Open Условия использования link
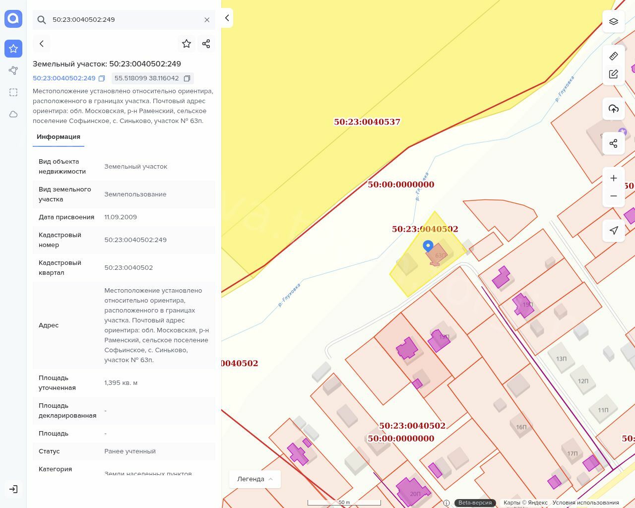635x508 pixels. 585,503
